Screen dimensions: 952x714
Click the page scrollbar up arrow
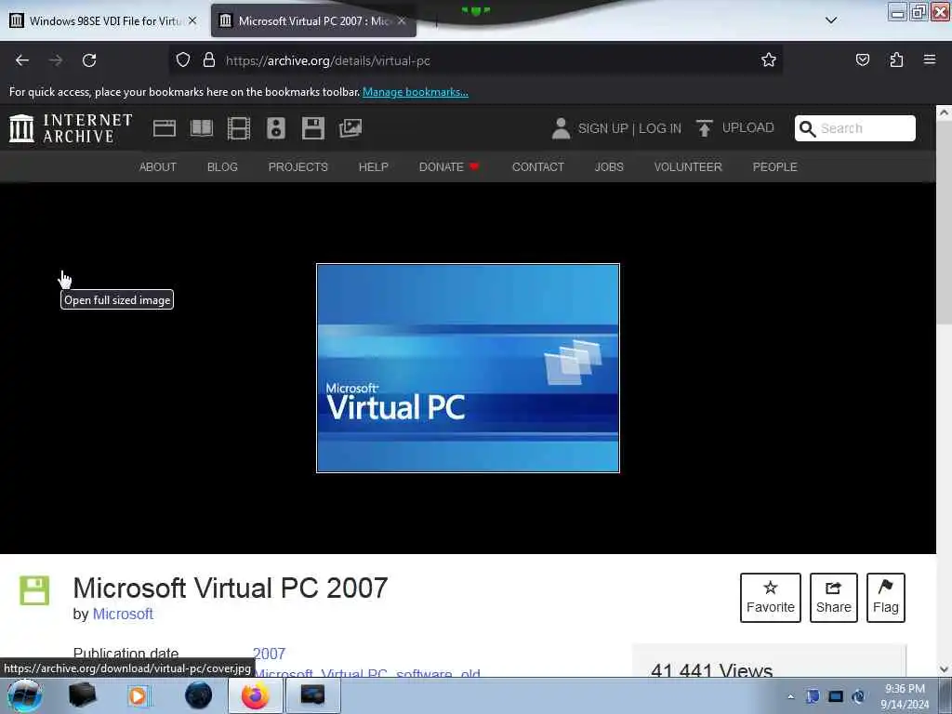point(944,112)
